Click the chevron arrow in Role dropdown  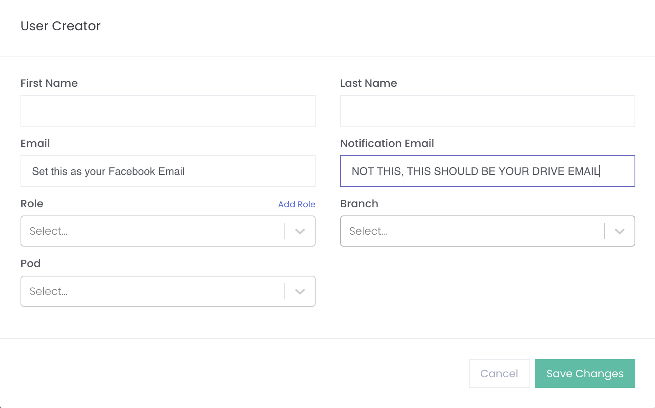[300, 231]
